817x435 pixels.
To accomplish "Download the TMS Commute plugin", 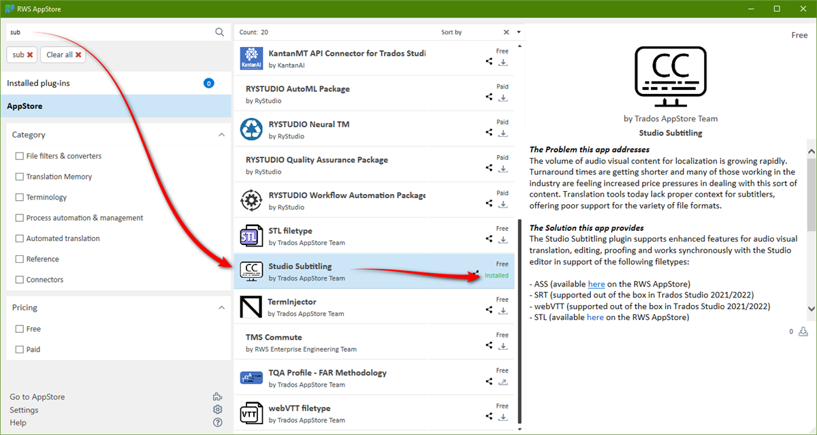I will click(503, 345).
